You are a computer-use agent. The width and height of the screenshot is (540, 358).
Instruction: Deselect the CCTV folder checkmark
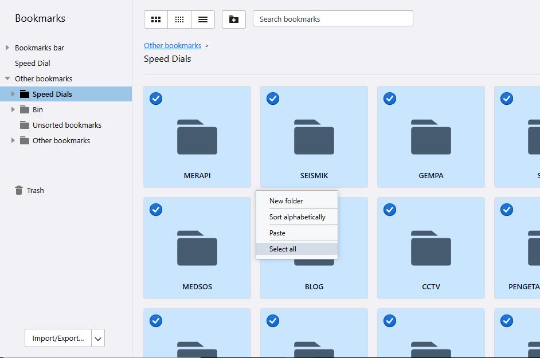(390, 210)
